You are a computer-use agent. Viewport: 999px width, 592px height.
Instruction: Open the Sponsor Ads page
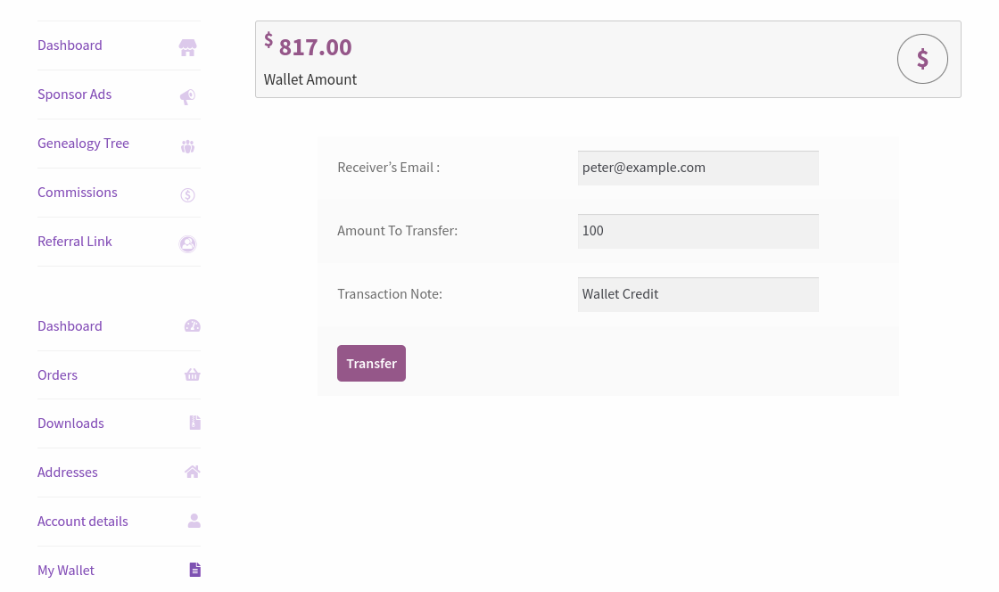(x=74, y=94)
